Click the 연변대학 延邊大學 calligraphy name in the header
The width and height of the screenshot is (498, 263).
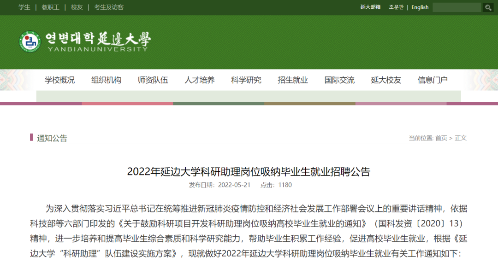98,39
